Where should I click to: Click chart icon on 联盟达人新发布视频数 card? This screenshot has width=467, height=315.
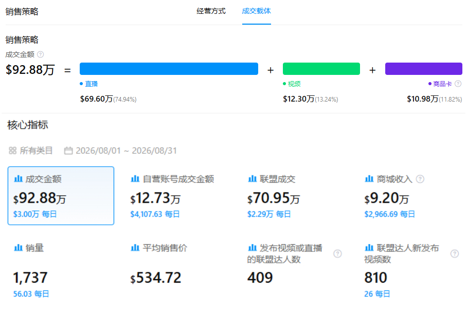coord(369,247)
